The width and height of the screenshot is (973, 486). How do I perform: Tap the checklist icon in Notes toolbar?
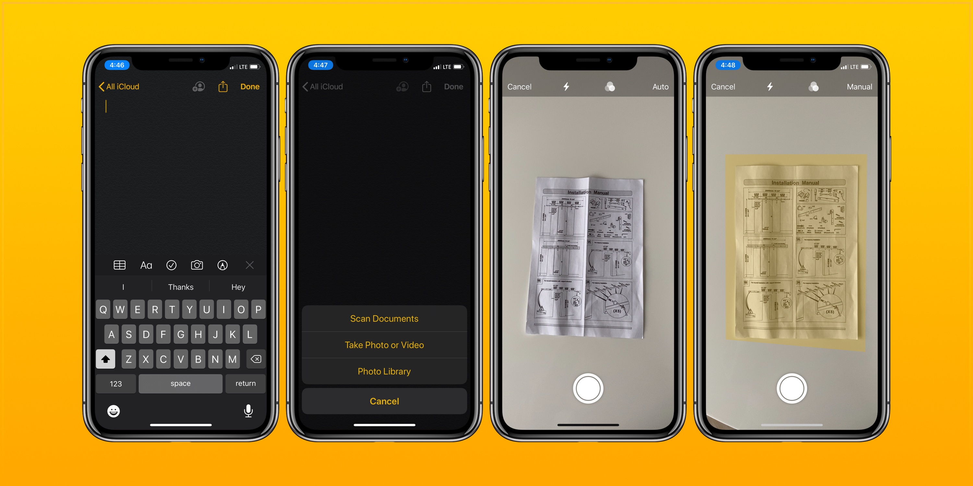(x=171, y=266)
